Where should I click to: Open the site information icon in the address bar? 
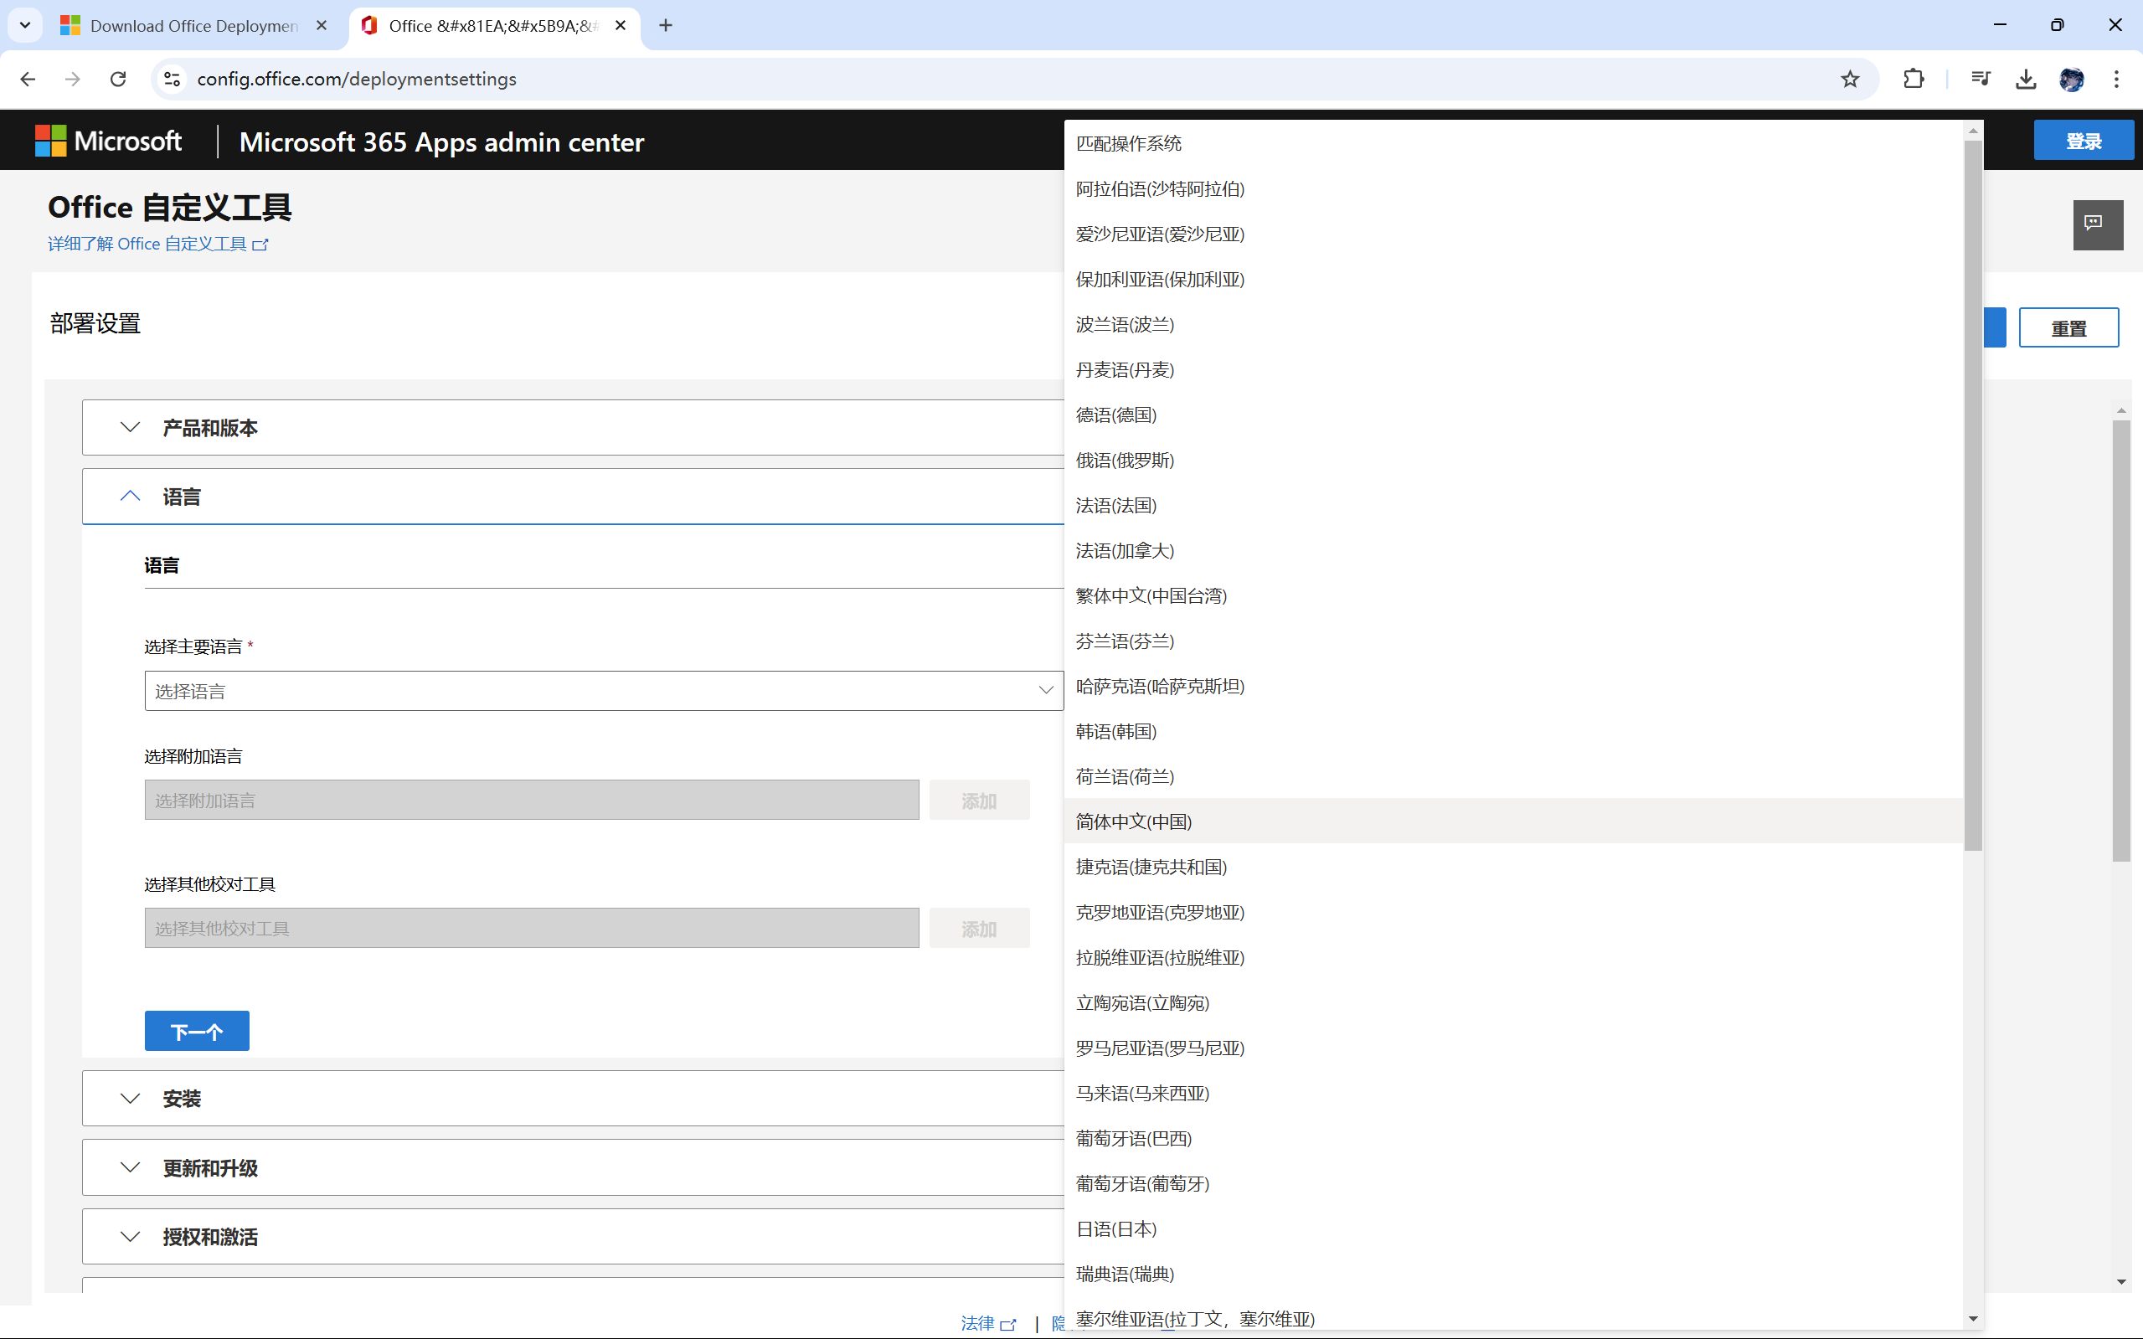172,79
